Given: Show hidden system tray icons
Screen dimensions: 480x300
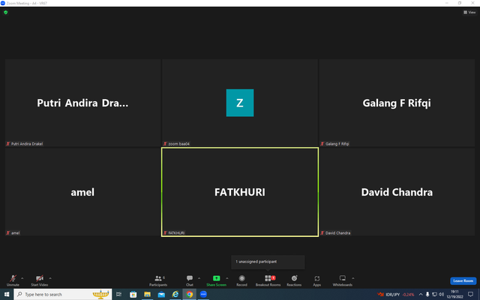Looking at the screenshot, I should point(421,295).
